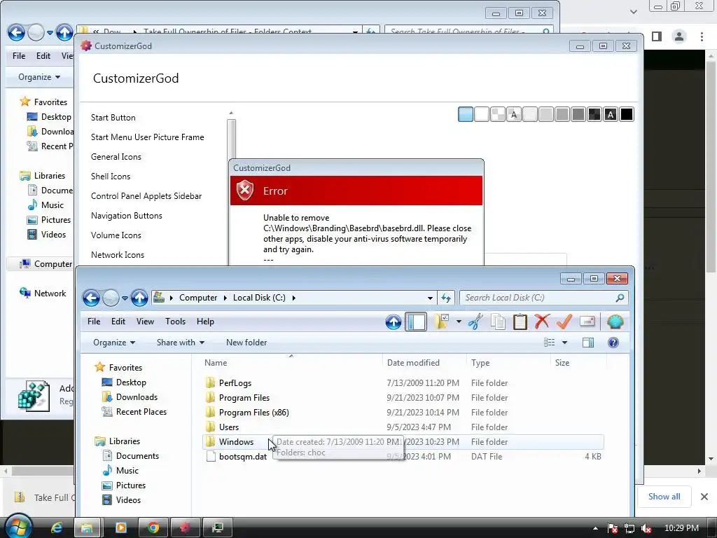The height and width of the screenshot is (538, 717).
Task: Click the scissors Cut icon
Action: pos(475,322)
